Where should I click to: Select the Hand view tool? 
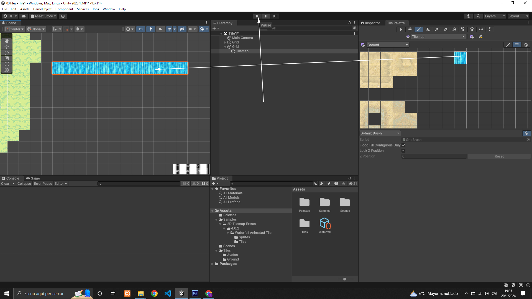pos(7,41)
